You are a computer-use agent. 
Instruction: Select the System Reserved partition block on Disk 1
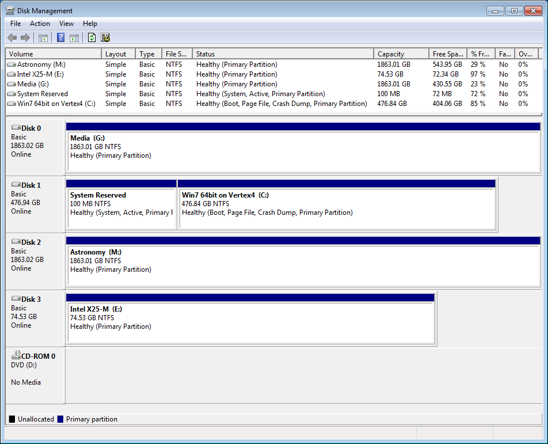pyautogui.click(x=121, y=204)
